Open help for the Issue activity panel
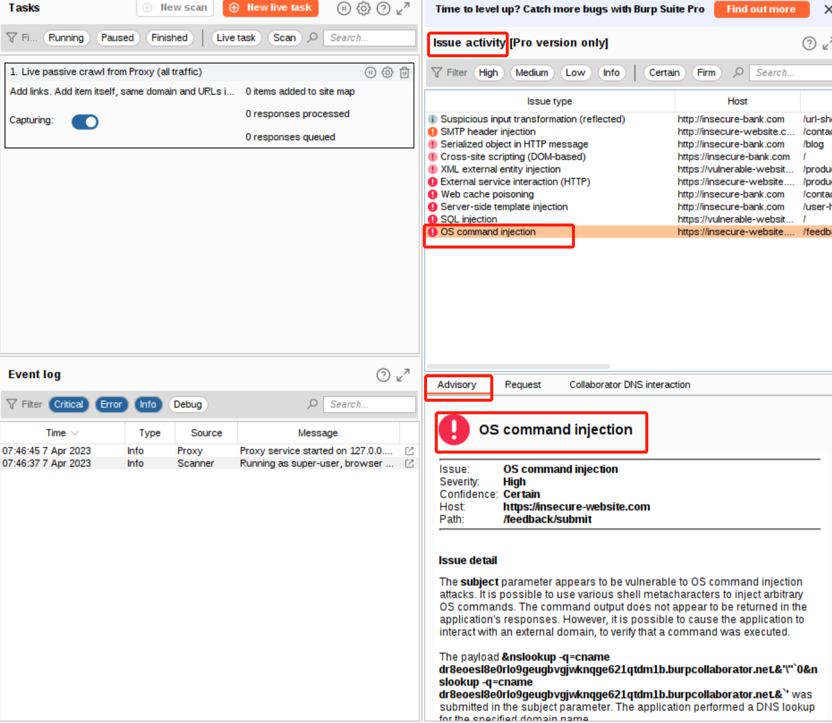 click(809, 44)
